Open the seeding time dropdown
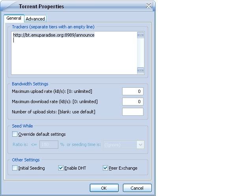 (x=124, y=145)
